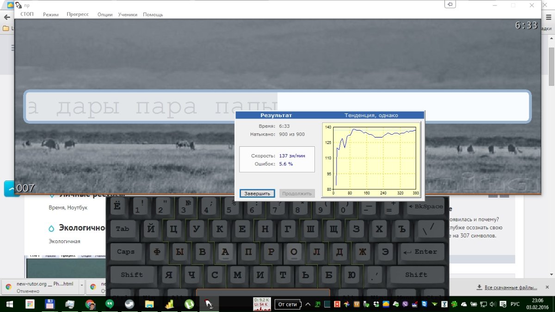This screenshot has height=312, width=555.
Task: Open uTorrent from the taskbar
Action: click(189, 304)
